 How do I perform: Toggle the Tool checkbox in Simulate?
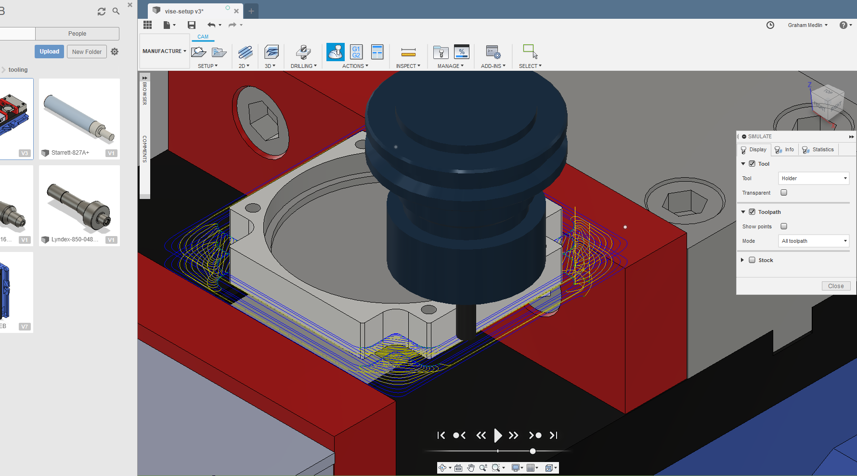coord(752,164)
